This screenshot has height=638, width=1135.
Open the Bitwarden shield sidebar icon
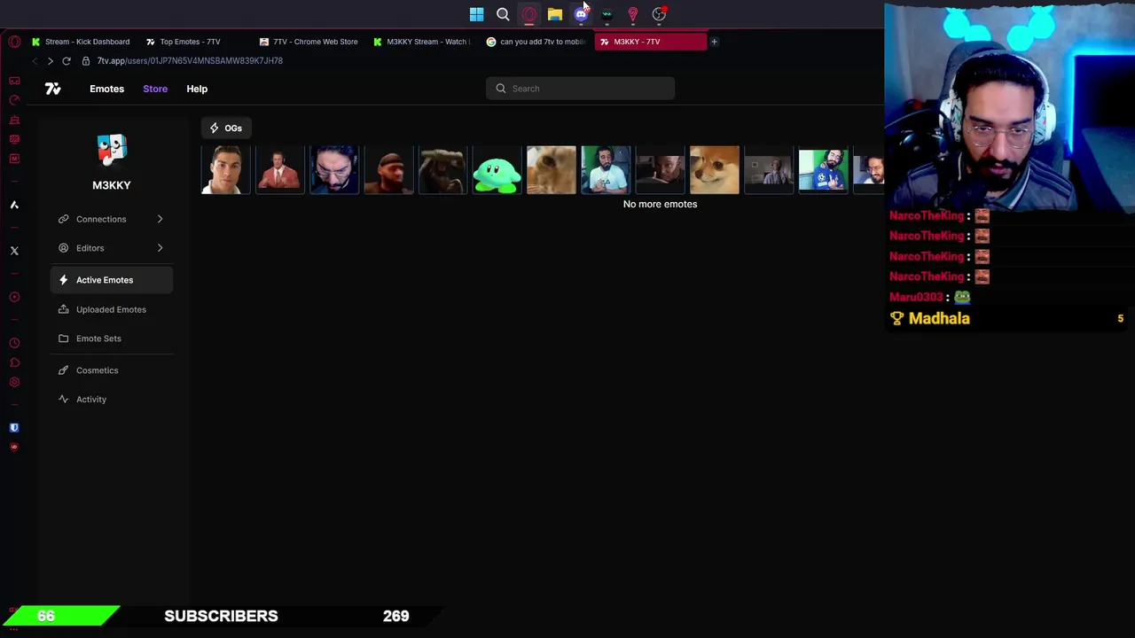[14, 427]
